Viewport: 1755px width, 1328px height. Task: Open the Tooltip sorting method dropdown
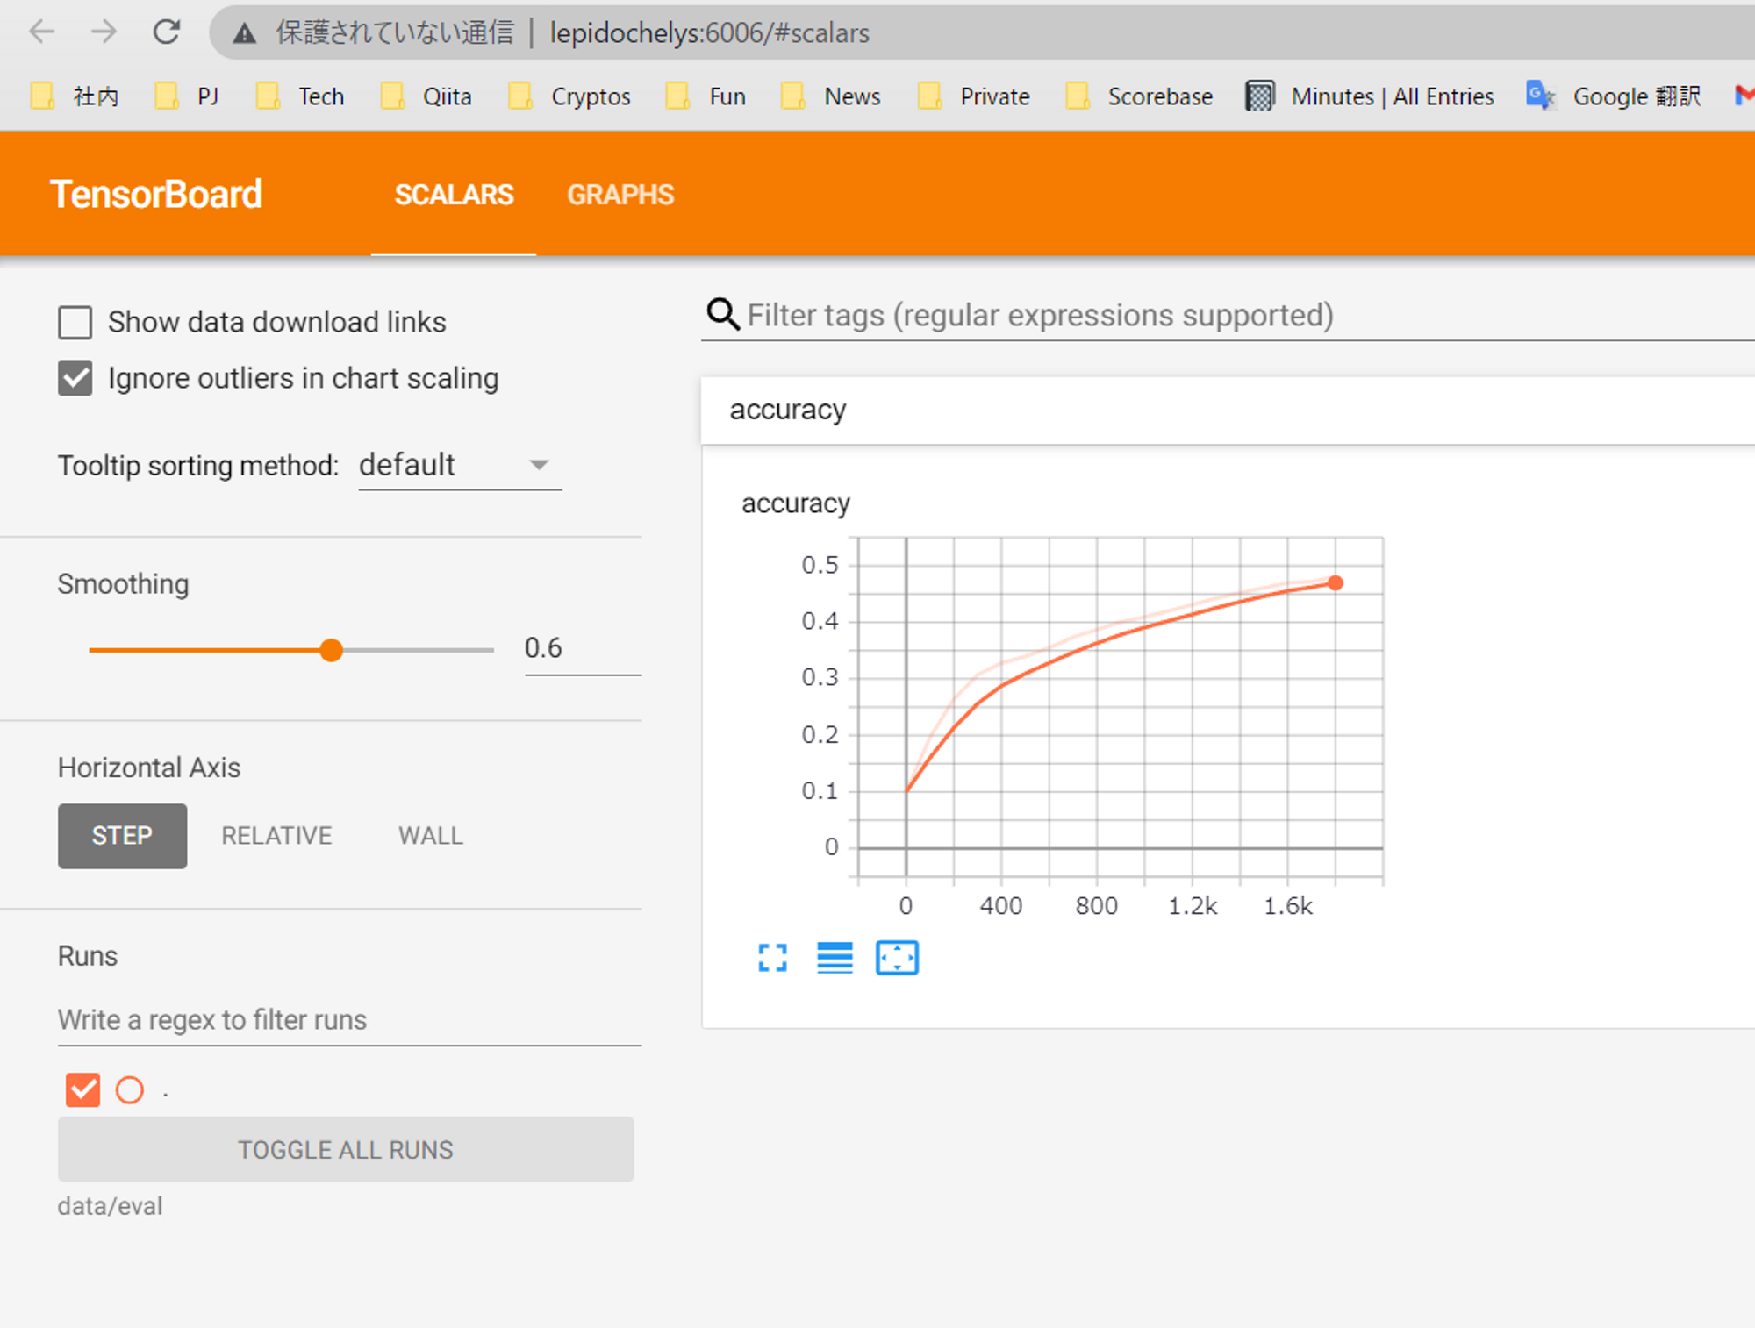[x=459, y=465]
